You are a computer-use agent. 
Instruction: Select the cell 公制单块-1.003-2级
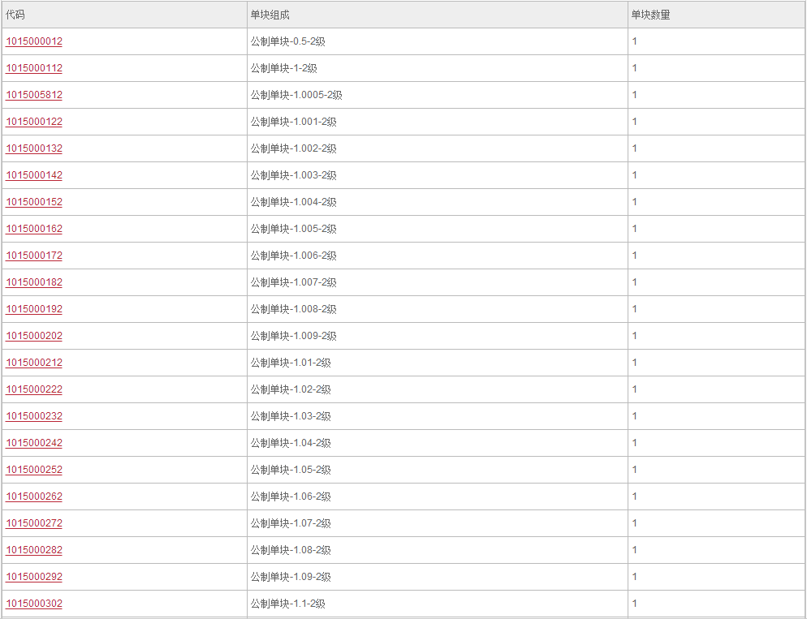(x=438, y=174)
